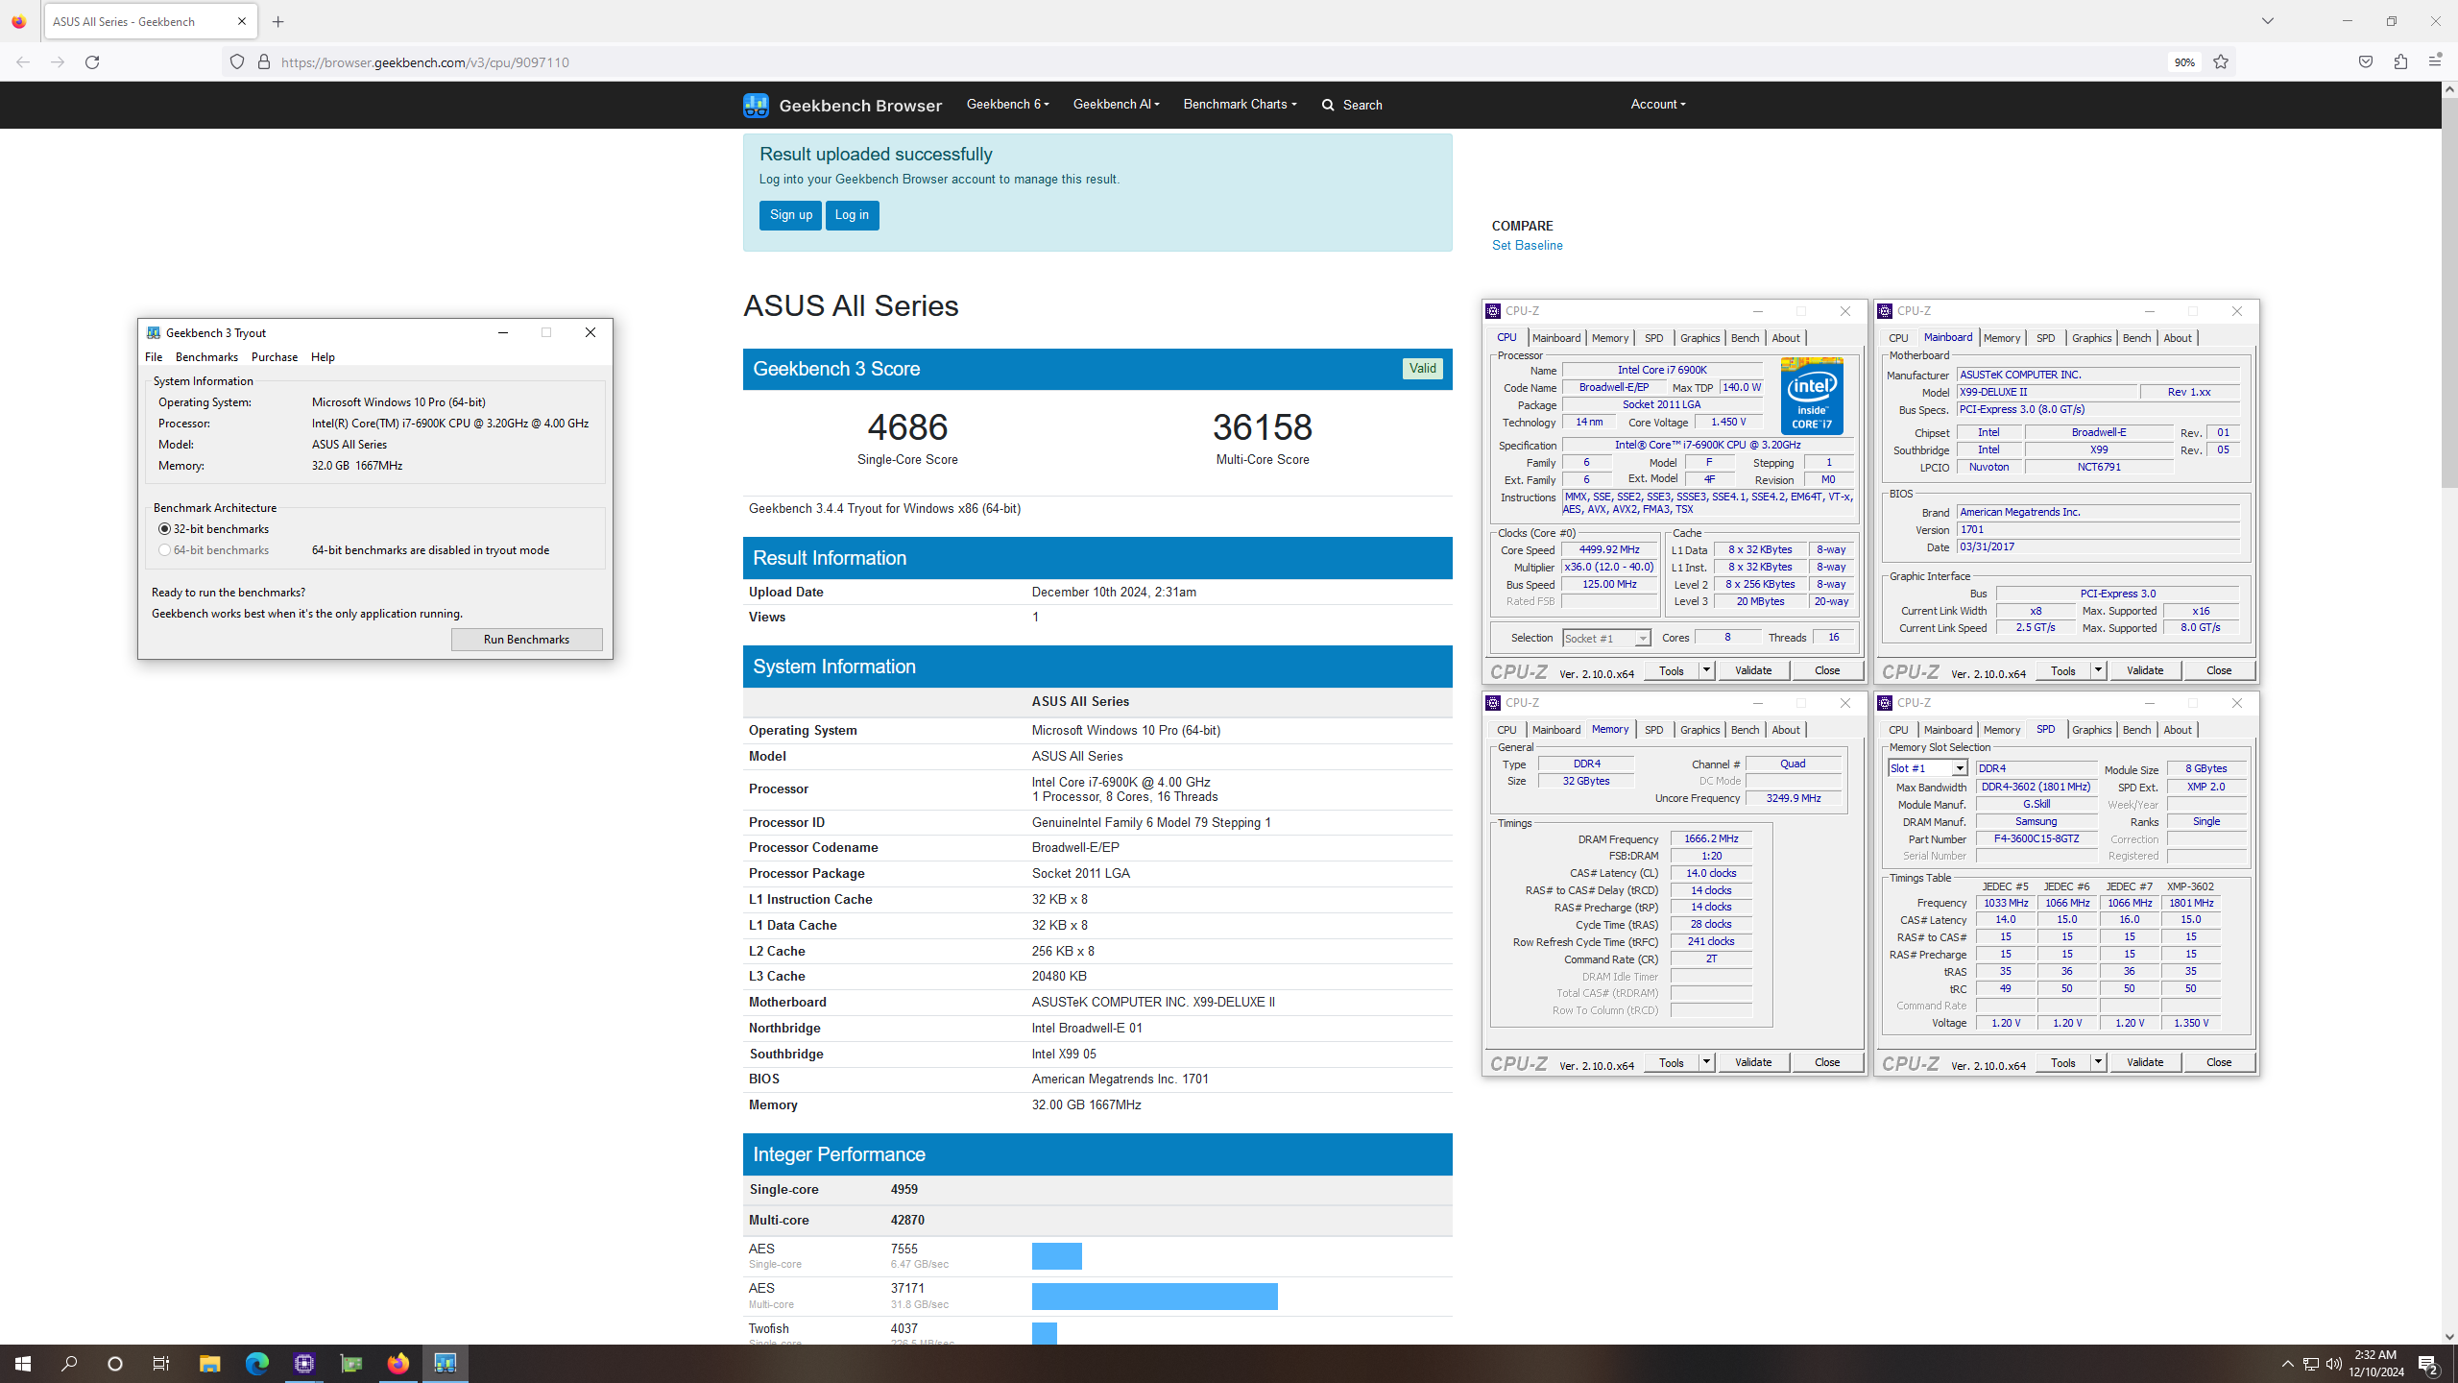Expand the Geekbench AI dropdown menu
The height and width of the screenshot is (1383, 2458).
coord(1116,104)
